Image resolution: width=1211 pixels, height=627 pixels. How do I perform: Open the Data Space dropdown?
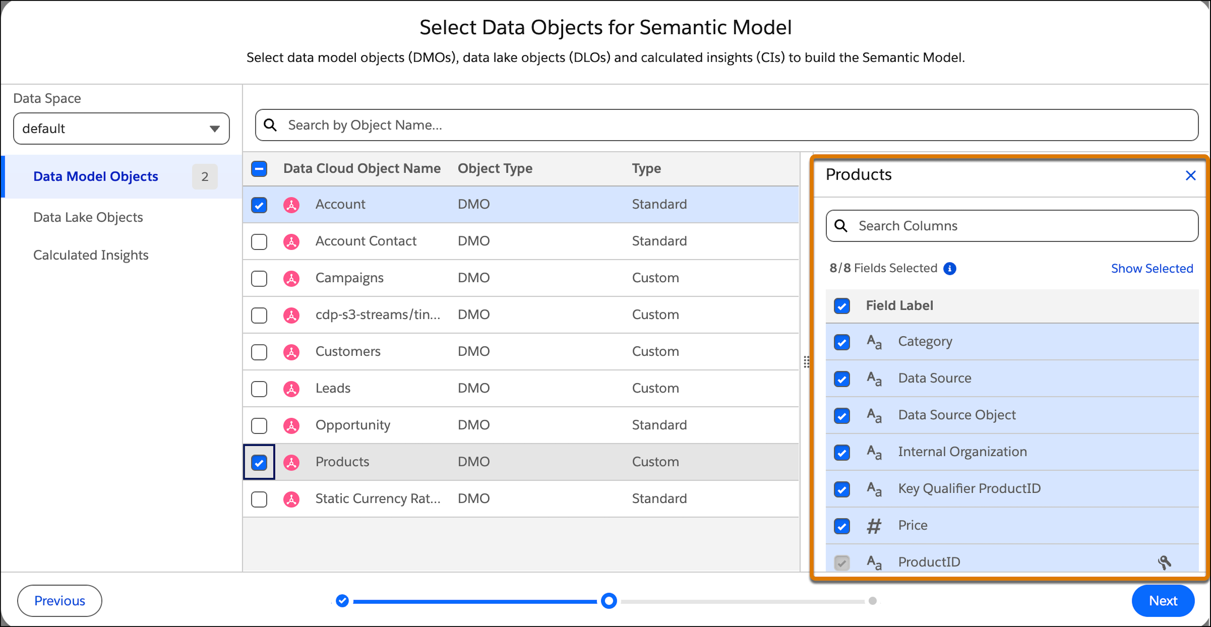coord(121,128)
